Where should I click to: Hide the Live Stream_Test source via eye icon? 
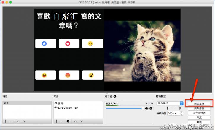pyautogui.click(x=56, y=108)
